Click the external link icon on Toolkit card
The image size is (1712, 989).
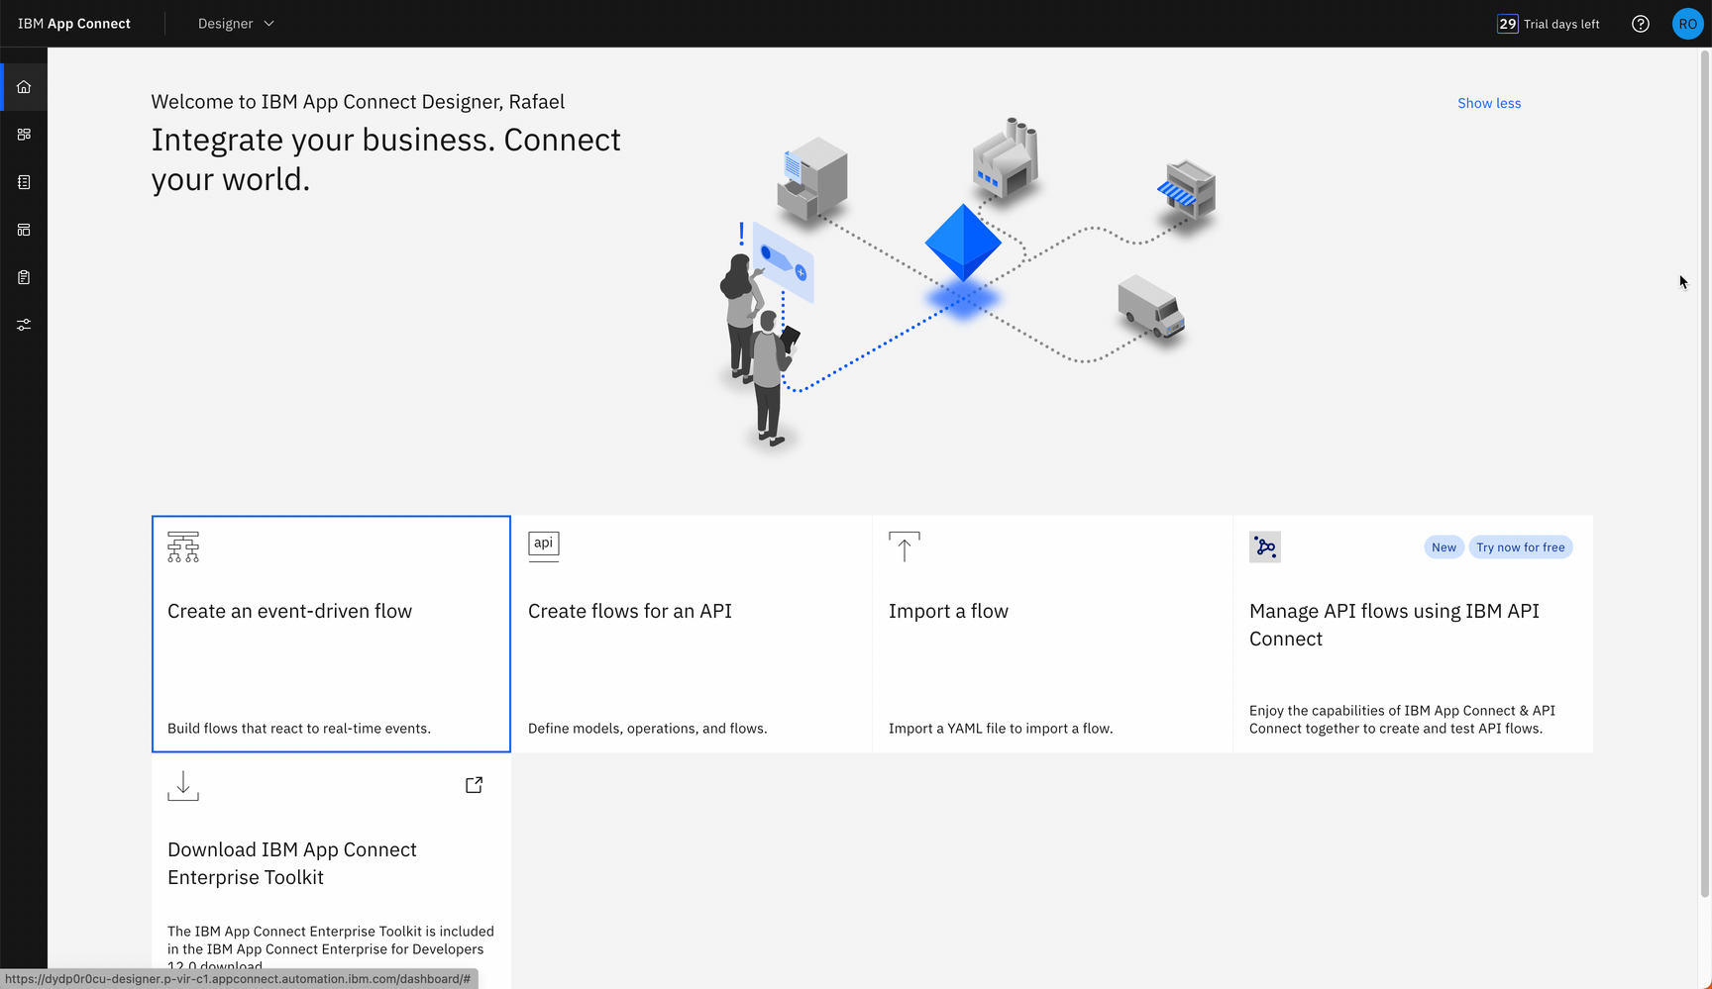[x=474, y=784]
